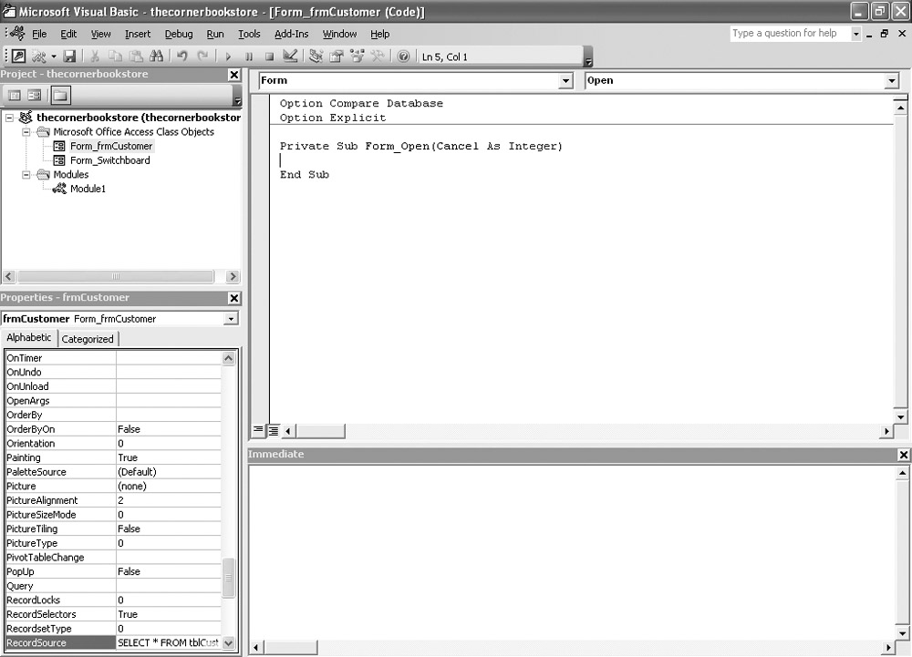Switch to the Categorized properties tab
The height and width of the screenshot is (657, 912).
[88, 339]
